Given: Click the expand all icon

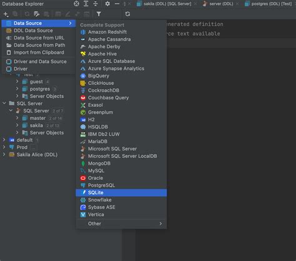Looking at the screenshot, I should 86,4.
